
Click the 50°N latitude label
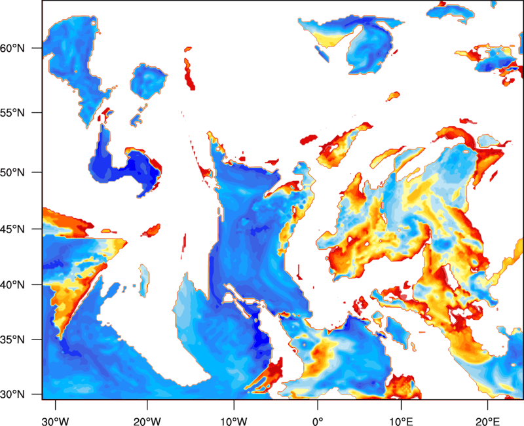pos(12,172)
